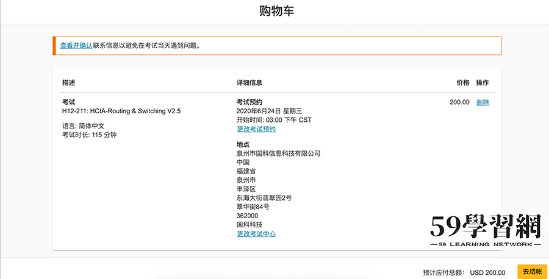The width and height of the screenshot is (549, 279).
Task: Click the 预计应付总额 USD 200.00 total
Action: click(x=464, y=272)
